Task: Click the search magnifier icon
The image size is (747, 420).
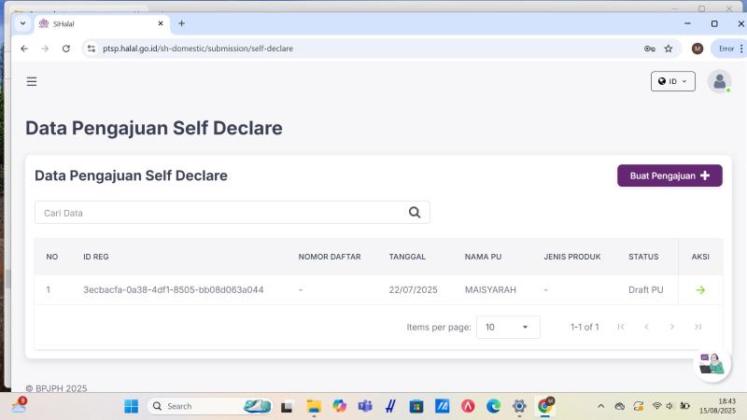Action: 415,212
